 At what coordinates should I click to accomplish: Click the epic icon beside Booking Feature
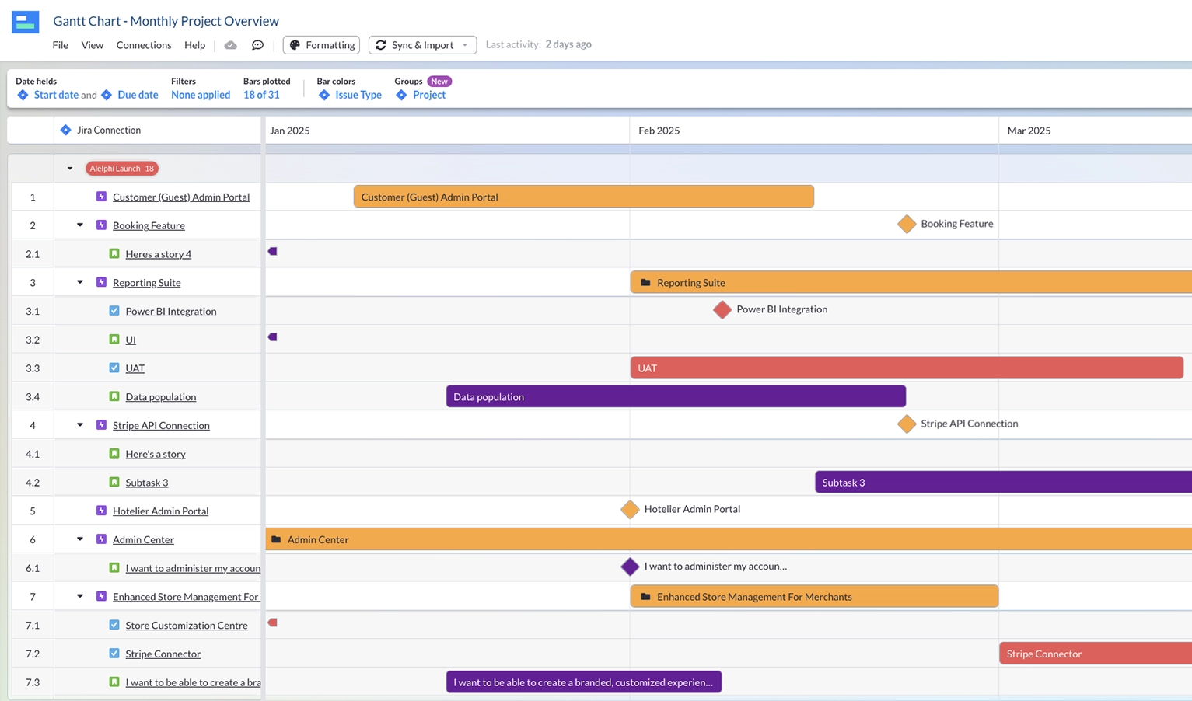101,225
